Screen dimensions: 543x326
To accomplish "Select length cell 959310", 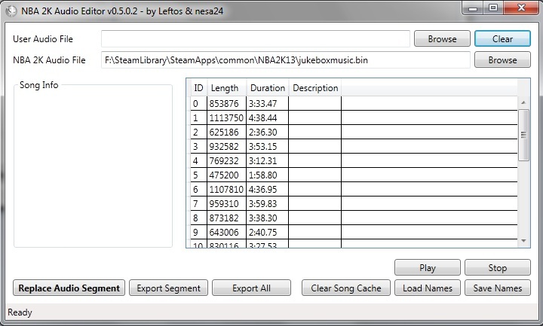I will pos(226,203).
